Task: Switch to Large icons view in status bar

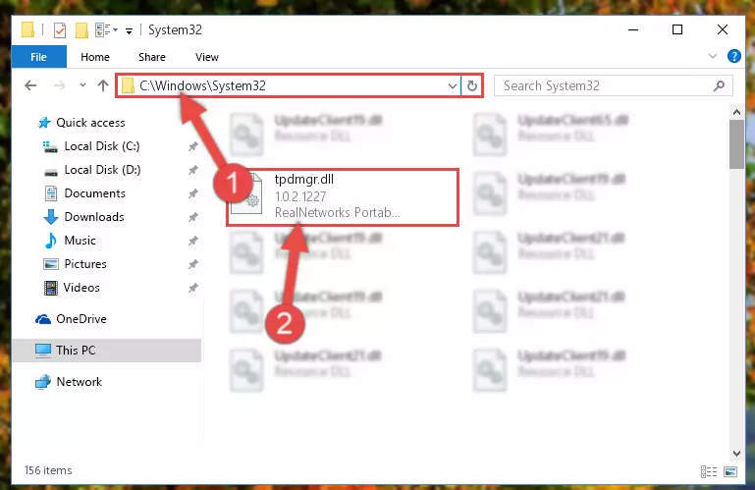Action: (x=729, y=471)
